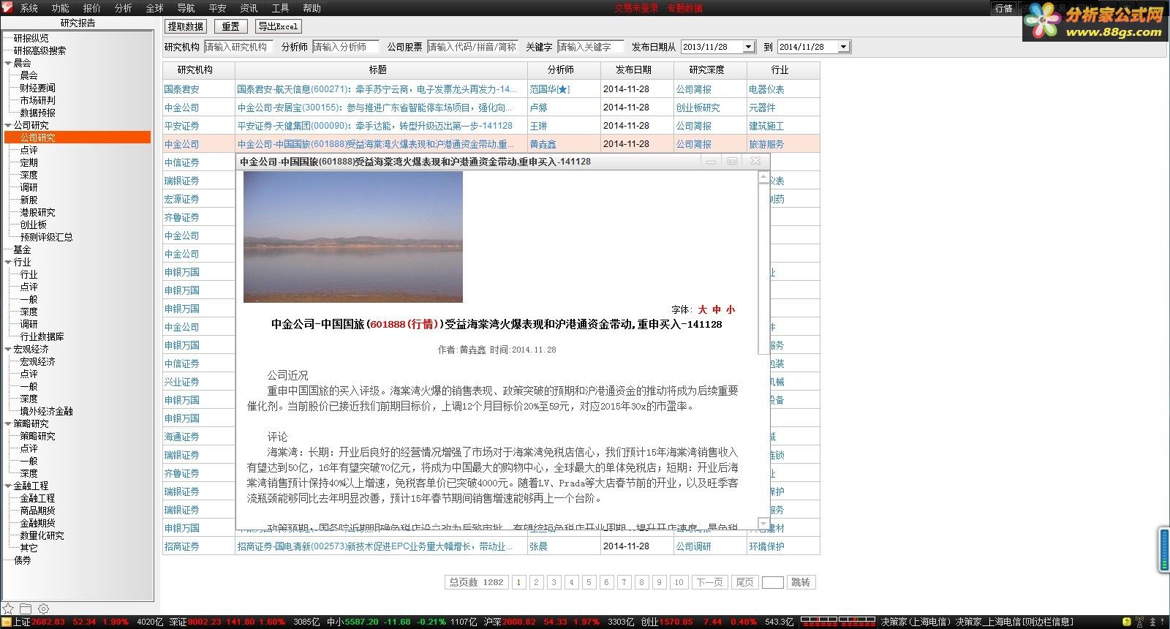Open the 资讯 menu
The image size is (1170, 629).
249,8
